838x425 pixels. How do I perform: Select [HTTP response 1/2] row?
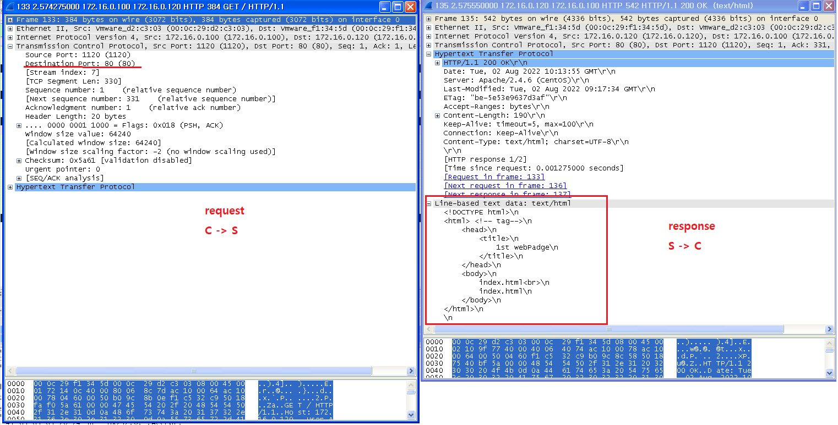point(485,159)
